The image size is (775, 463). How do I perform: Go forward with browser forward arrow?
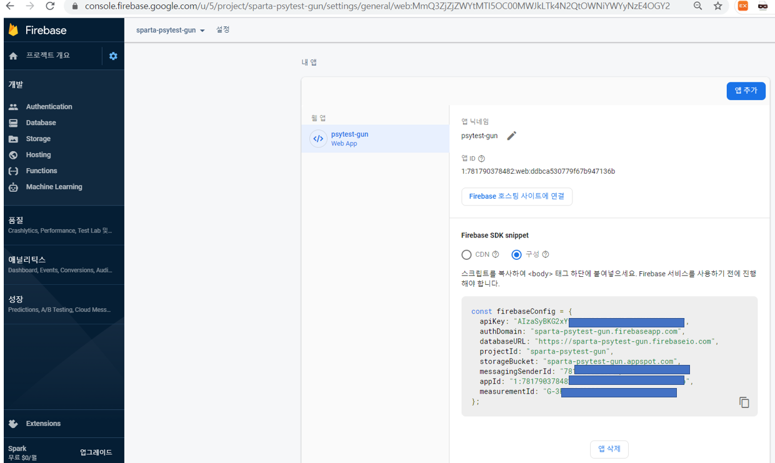coord(31,6)
